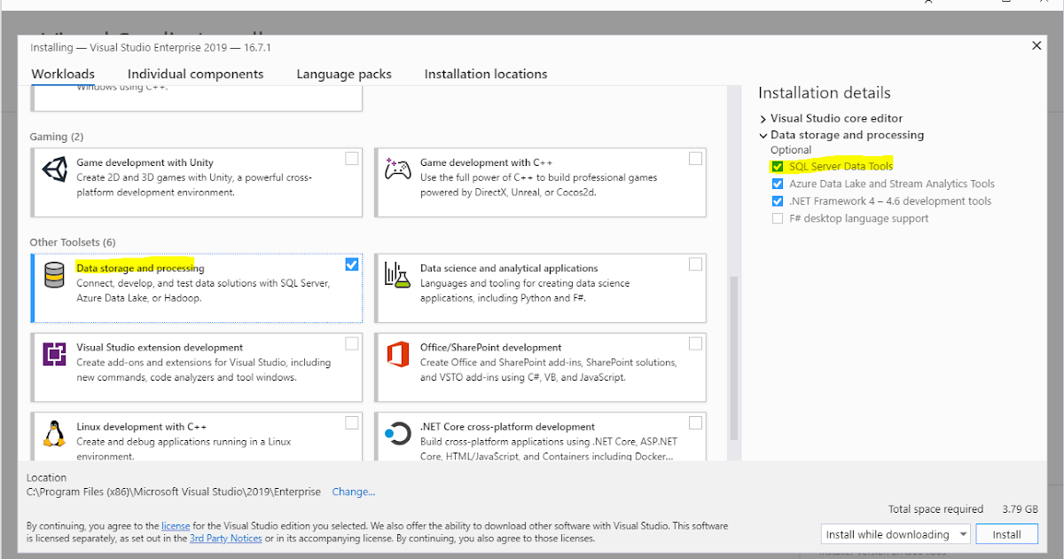The height and width of the screenshot is (559, 1064).
Task: Collapse the Data storage and processing details
Action: 763,135
